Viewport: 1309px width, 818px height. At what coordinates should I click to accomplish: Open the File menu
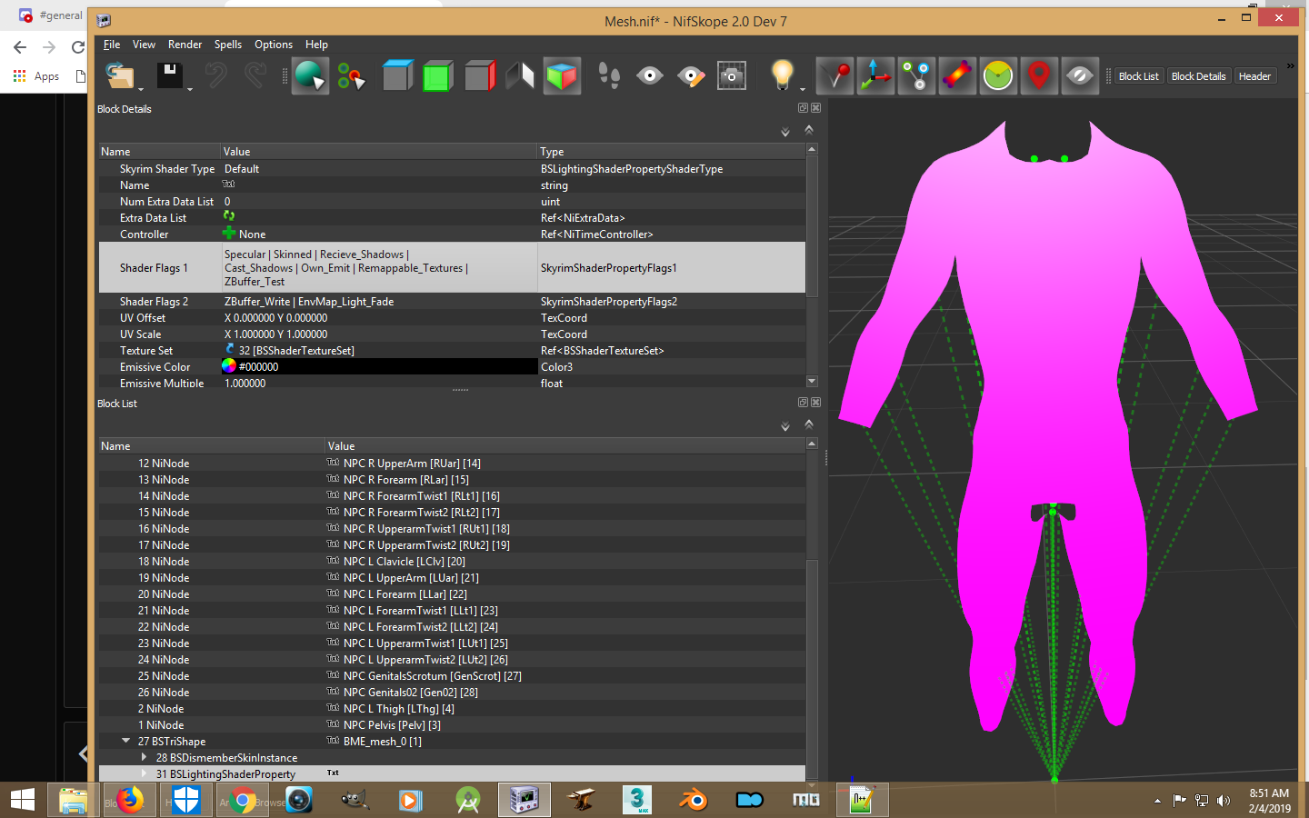112,45
